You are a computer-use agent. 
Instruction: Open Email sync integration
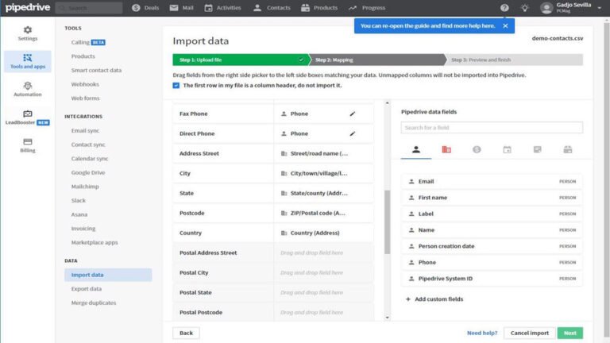[85, 130]
